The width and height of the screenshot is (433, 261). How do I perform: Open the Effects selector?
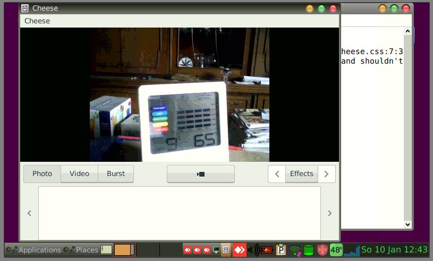click(x=301, y=173)
